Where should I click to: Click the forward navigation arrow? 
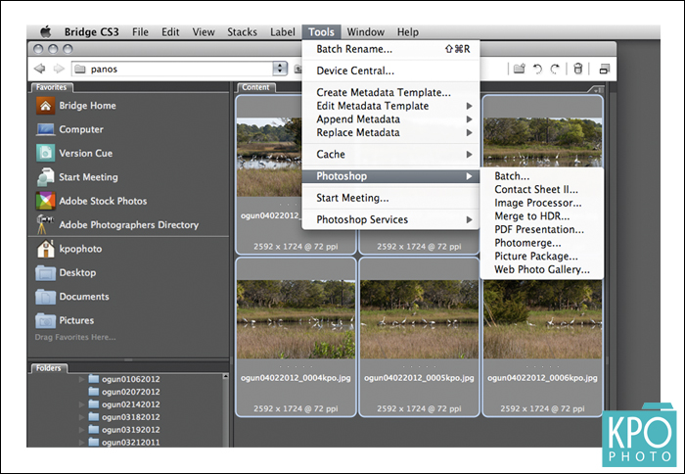click(59, 69)
